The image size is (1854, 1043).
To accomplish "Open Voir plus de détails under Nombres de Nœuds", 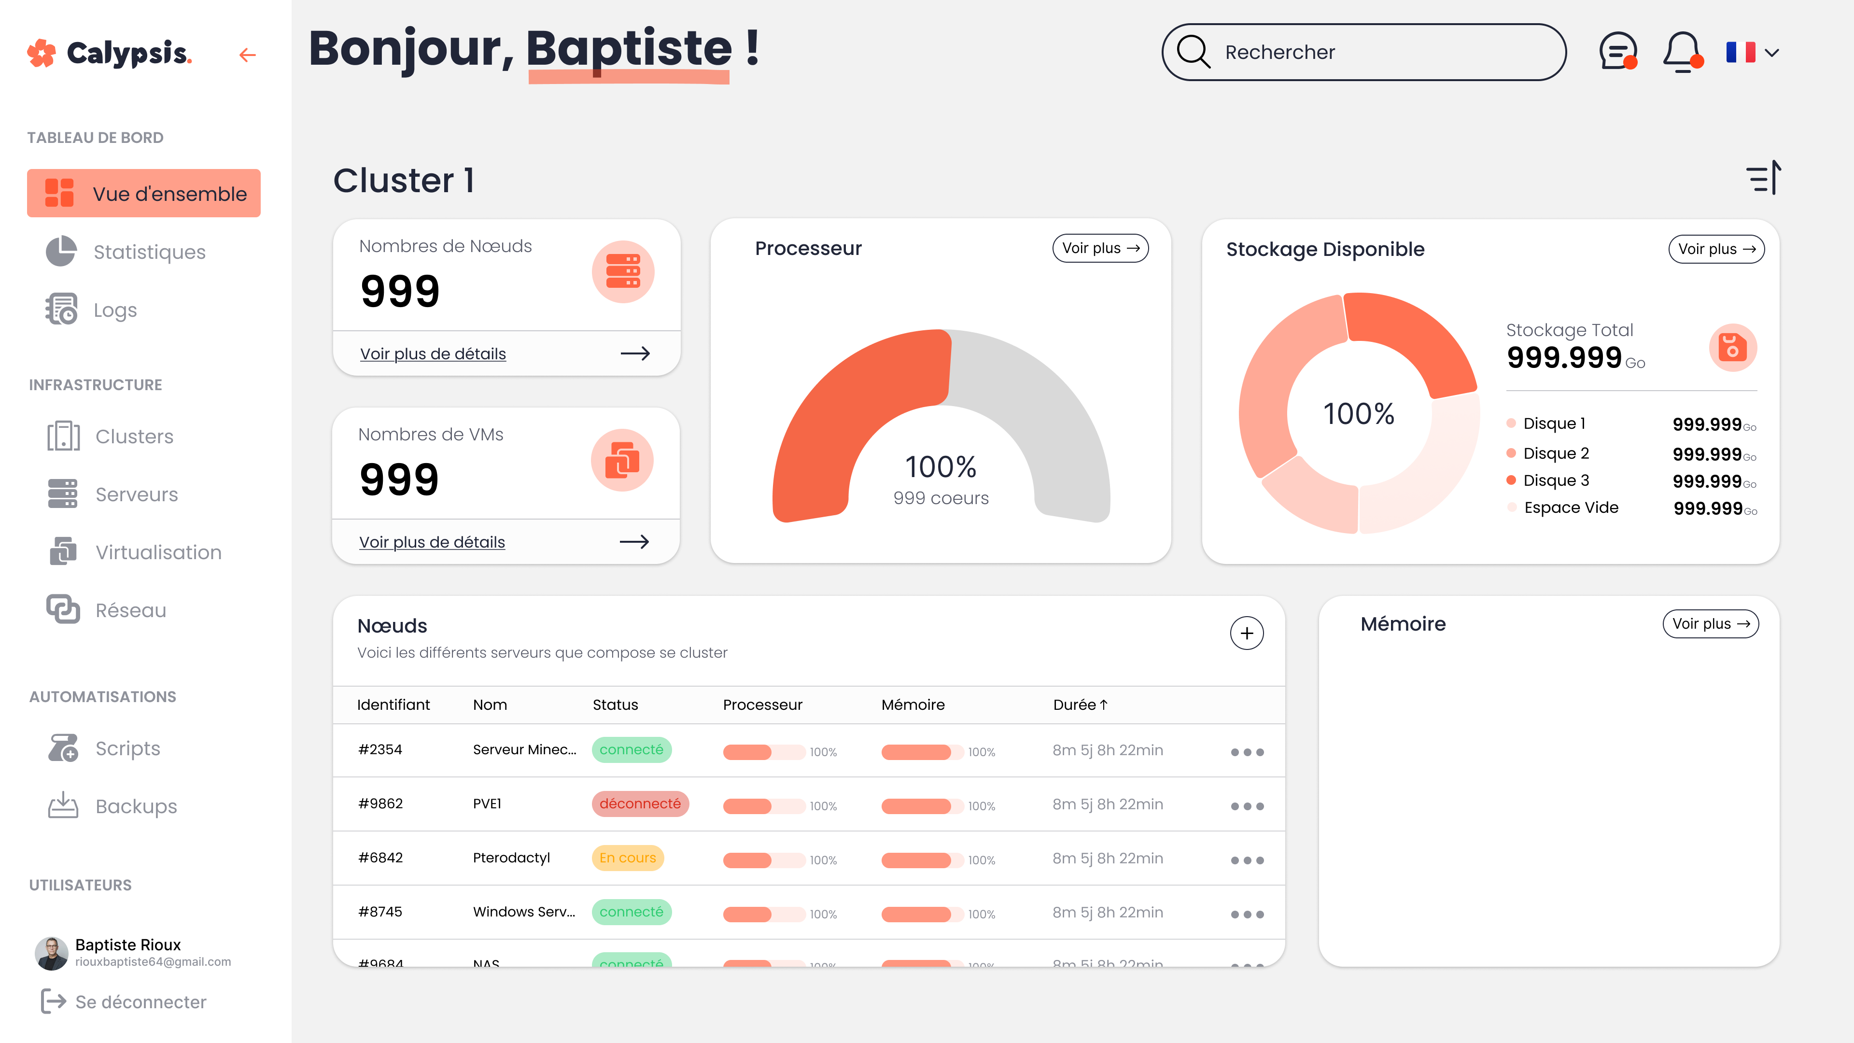I will tap(433, 353).
